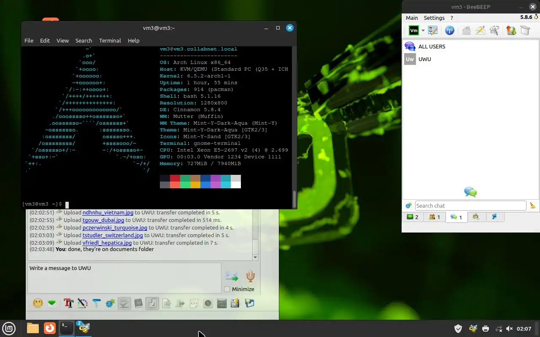
Task: Click the orange microphone voice message icon
Action: 250,276
